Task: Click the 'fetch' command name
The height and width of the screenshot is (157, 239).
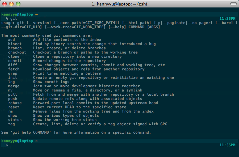Action: [x=14, y=69]
